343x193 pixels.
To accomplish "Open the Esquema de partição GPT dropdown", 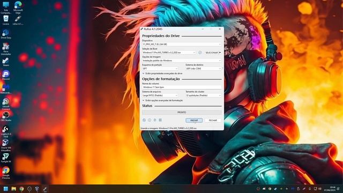I will 160,69.
